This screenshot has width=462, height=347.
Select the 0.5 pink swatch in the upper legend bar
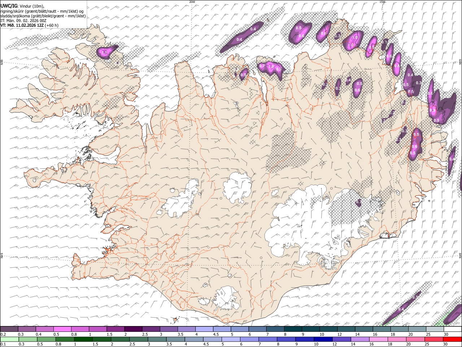pos(62,329)
